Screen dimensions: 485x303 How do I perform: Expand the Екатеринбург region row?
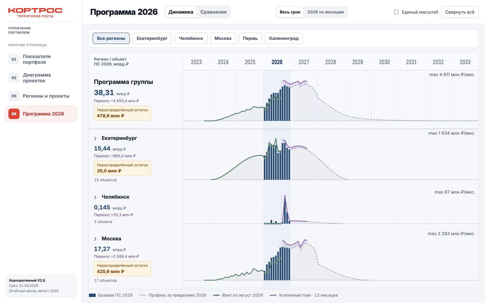95,138
